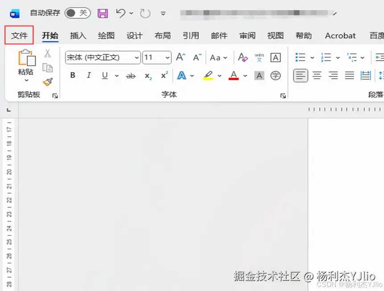Switch to the 插入 ribbon tab
The width and height of the screenshot is (384, 291).
(78, 36)
